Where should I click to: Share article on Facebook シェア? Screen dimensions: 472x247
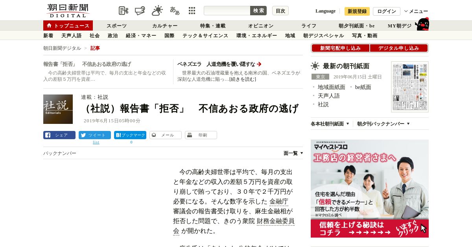[59, 135]
